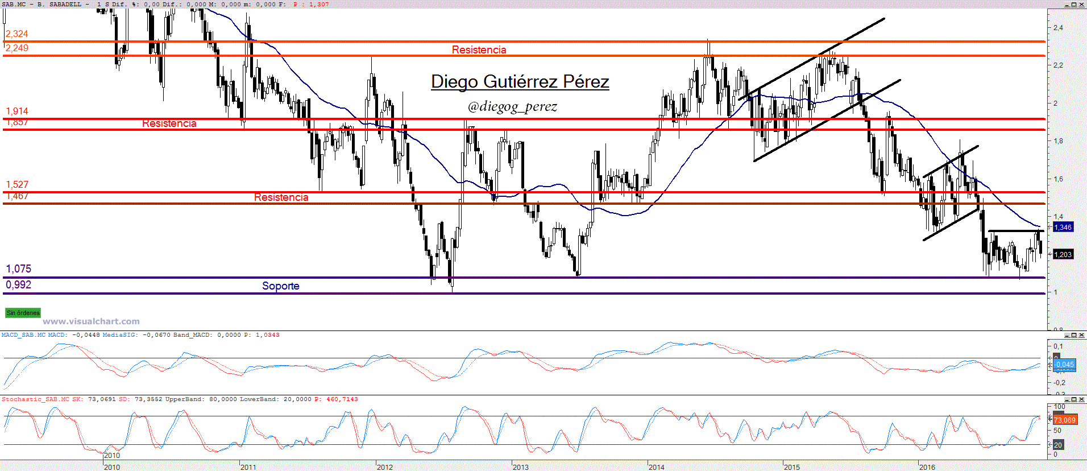
Task: Close the Stochastic indicator panel
Action: pyautogui.click(x=1081, y=399)
